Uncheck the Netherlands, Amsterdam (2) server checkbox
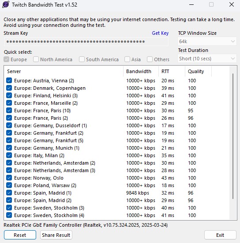Image resolution: width=240 pixels, height=243 pixels. click(x=9, y=163)
